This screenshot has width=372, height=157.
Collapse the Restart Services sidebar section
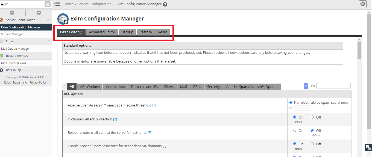click(x=48, y=56)
